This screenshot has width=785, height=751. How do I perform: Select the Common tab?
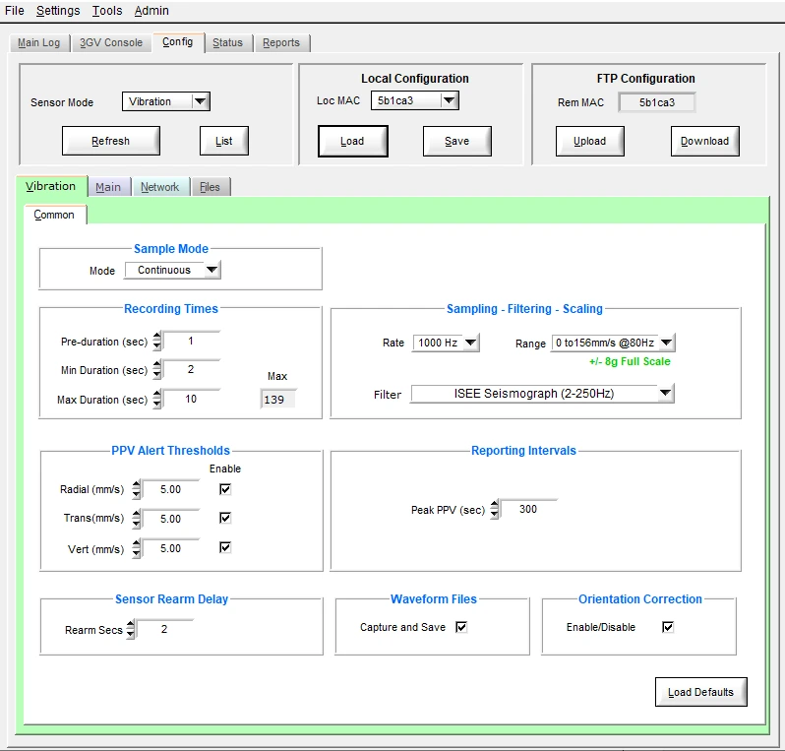pos(54,215)
